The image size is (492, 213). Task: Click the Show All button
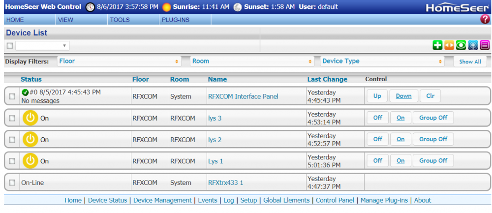pos(470,62)
